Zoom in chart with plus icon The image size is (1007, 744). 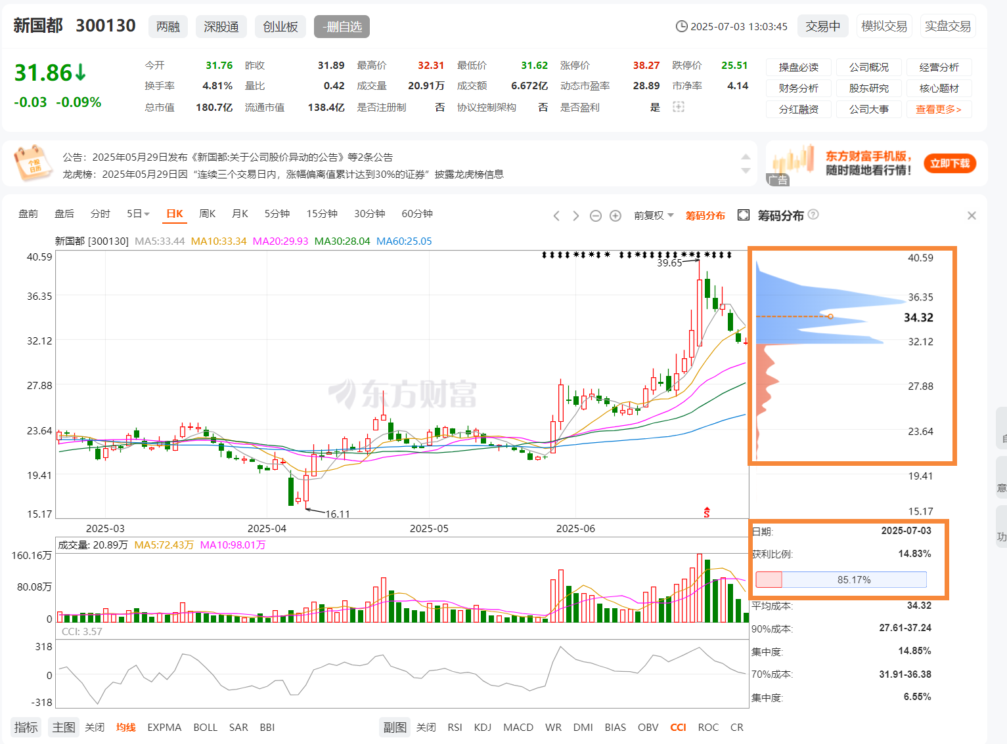click(615, 216)
